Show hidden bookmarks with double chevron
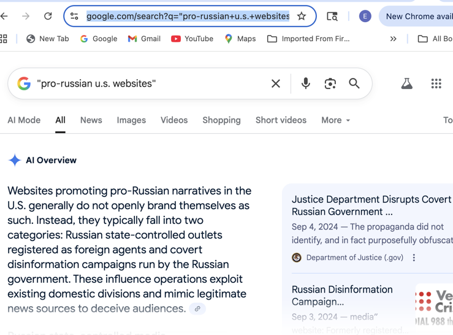453x335 pixels. pos(393,39)
